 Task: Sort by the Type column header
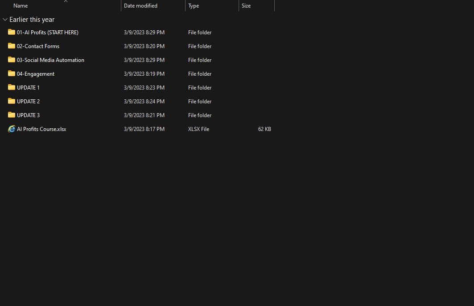pos(194,6)
